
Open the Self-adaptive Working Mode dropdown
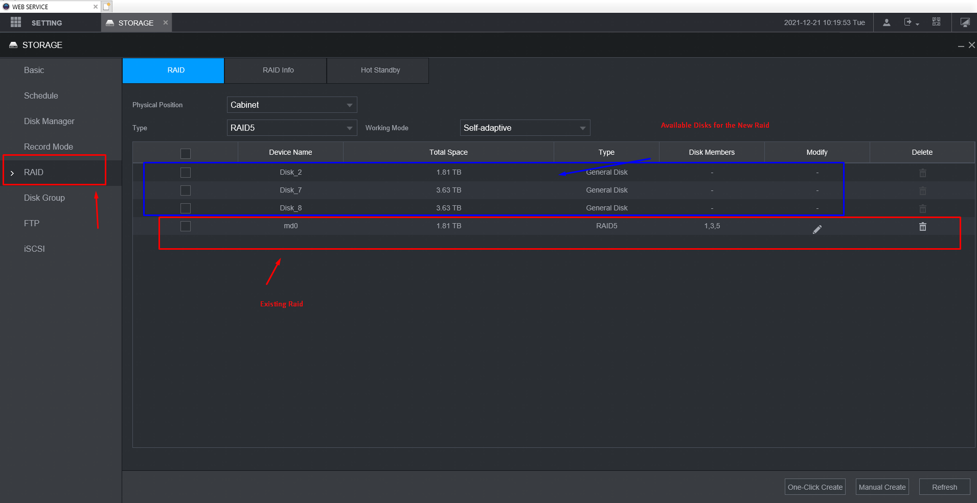[525, 128]
